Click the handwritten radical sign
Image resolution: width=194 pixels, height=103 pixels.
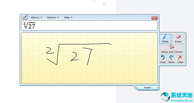[79, 54]
